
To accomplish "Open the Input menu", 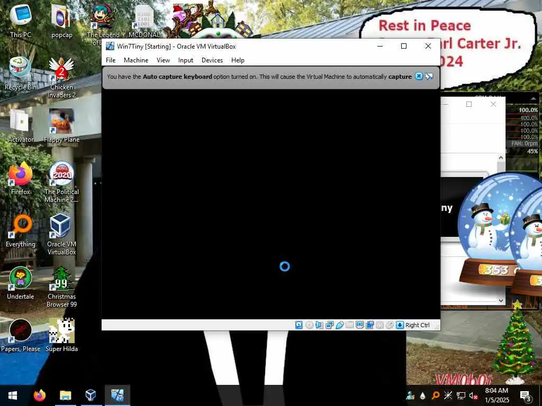I will click(x=186, y=60).
